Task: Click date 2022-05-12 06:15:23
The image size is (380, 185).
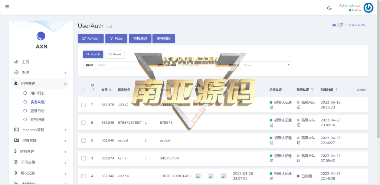Action: coord(331,105)
